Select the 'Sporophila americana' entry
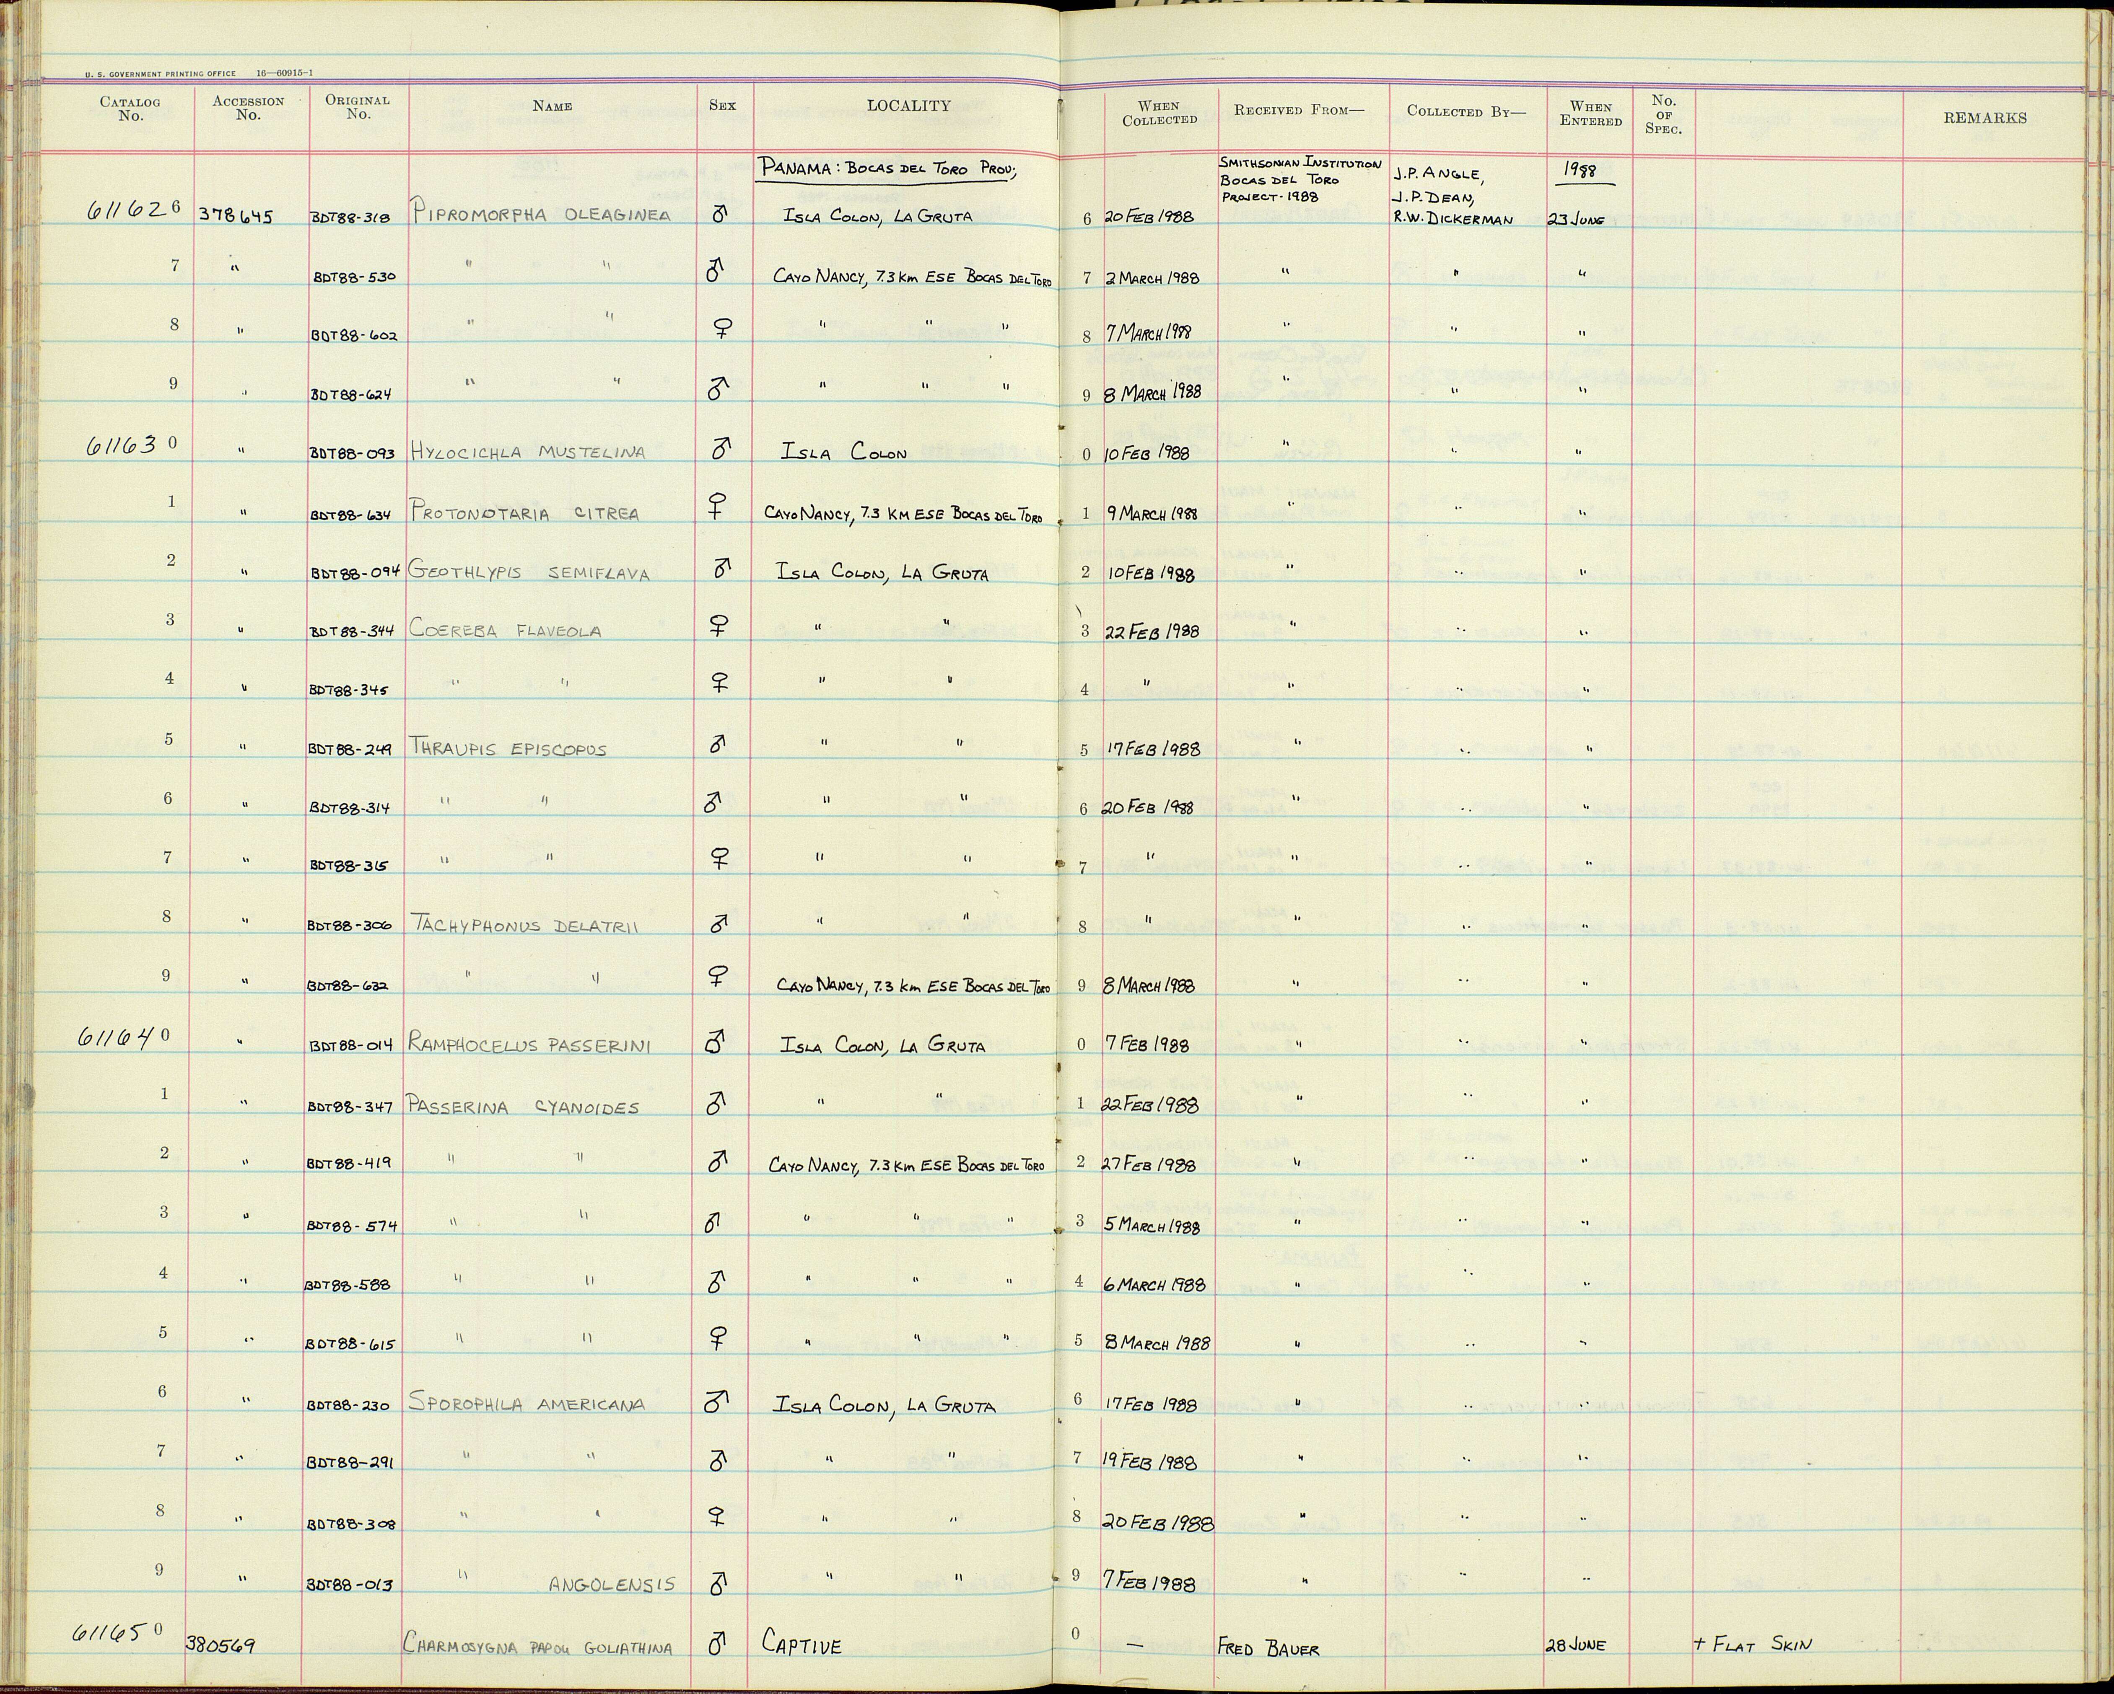This screenshot has height=1694, width=2114. pos(527,1404)
